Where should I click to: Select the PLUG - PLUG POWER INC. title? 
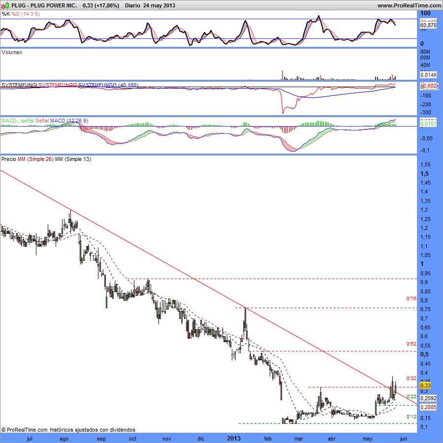pos(44,5)
